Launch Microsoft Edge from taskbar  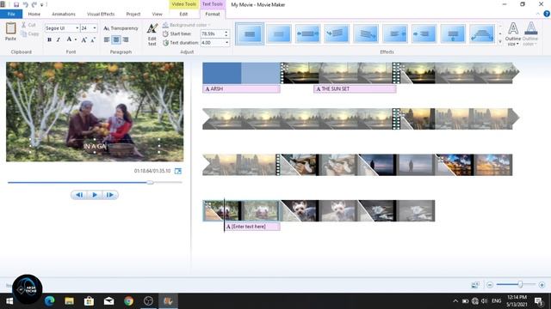point(49,301)
